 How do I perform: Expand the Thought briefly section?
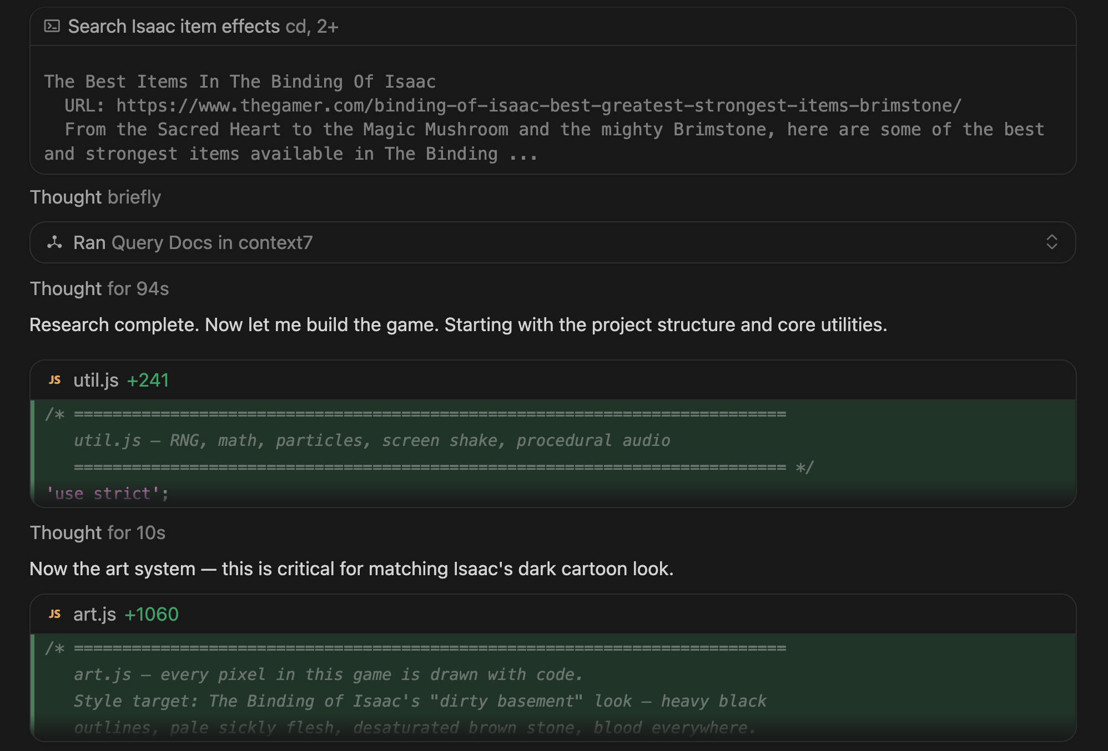click(95, 197)
